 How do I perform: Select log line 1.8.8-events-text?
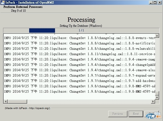coord(80,38)
